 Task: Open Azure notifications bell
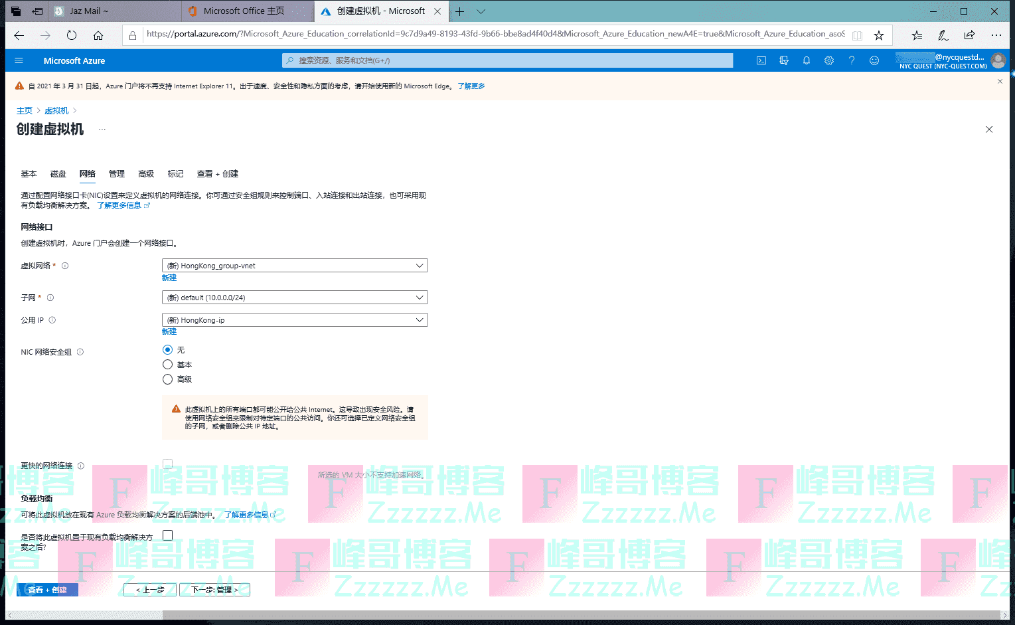(807, 60)
